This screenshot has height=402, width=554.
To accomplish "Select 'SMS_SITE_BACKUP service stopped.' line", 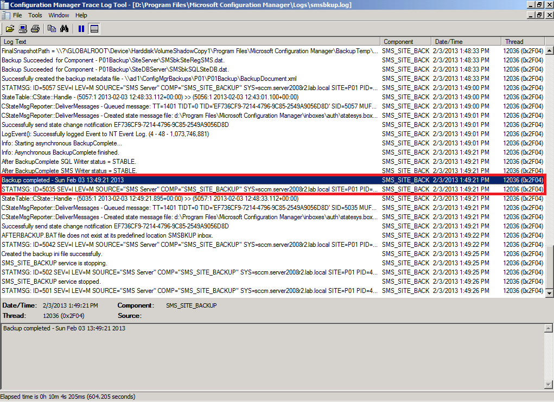I will coord(272,281).
